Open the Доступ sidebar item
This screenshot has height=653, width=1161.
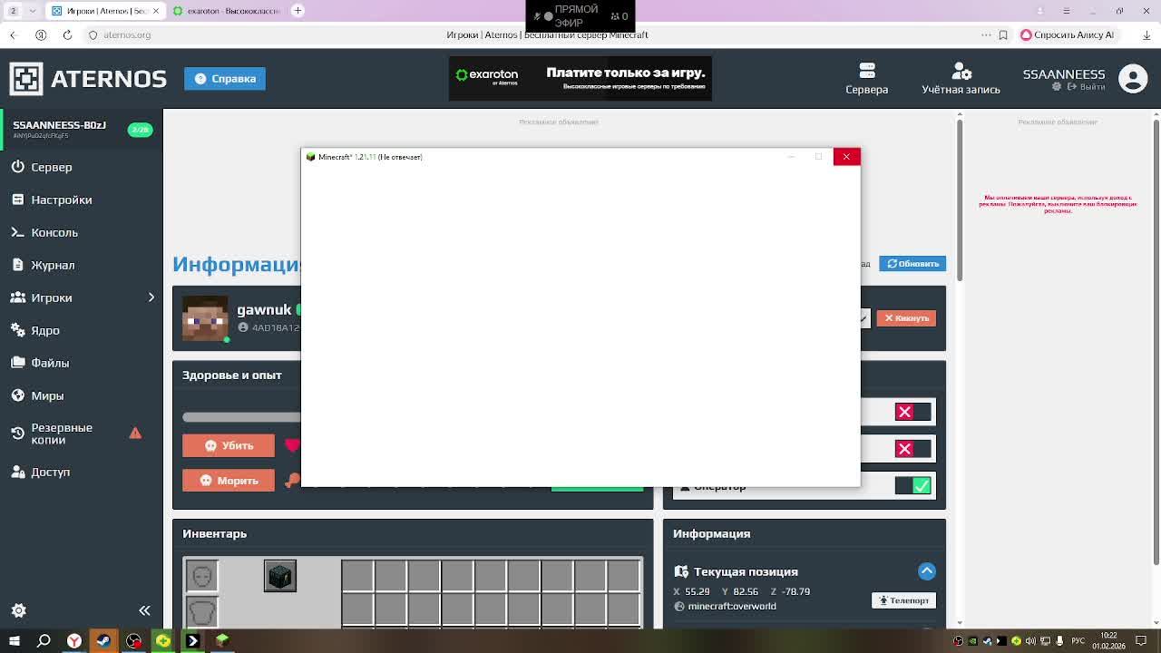click(41, 472)
